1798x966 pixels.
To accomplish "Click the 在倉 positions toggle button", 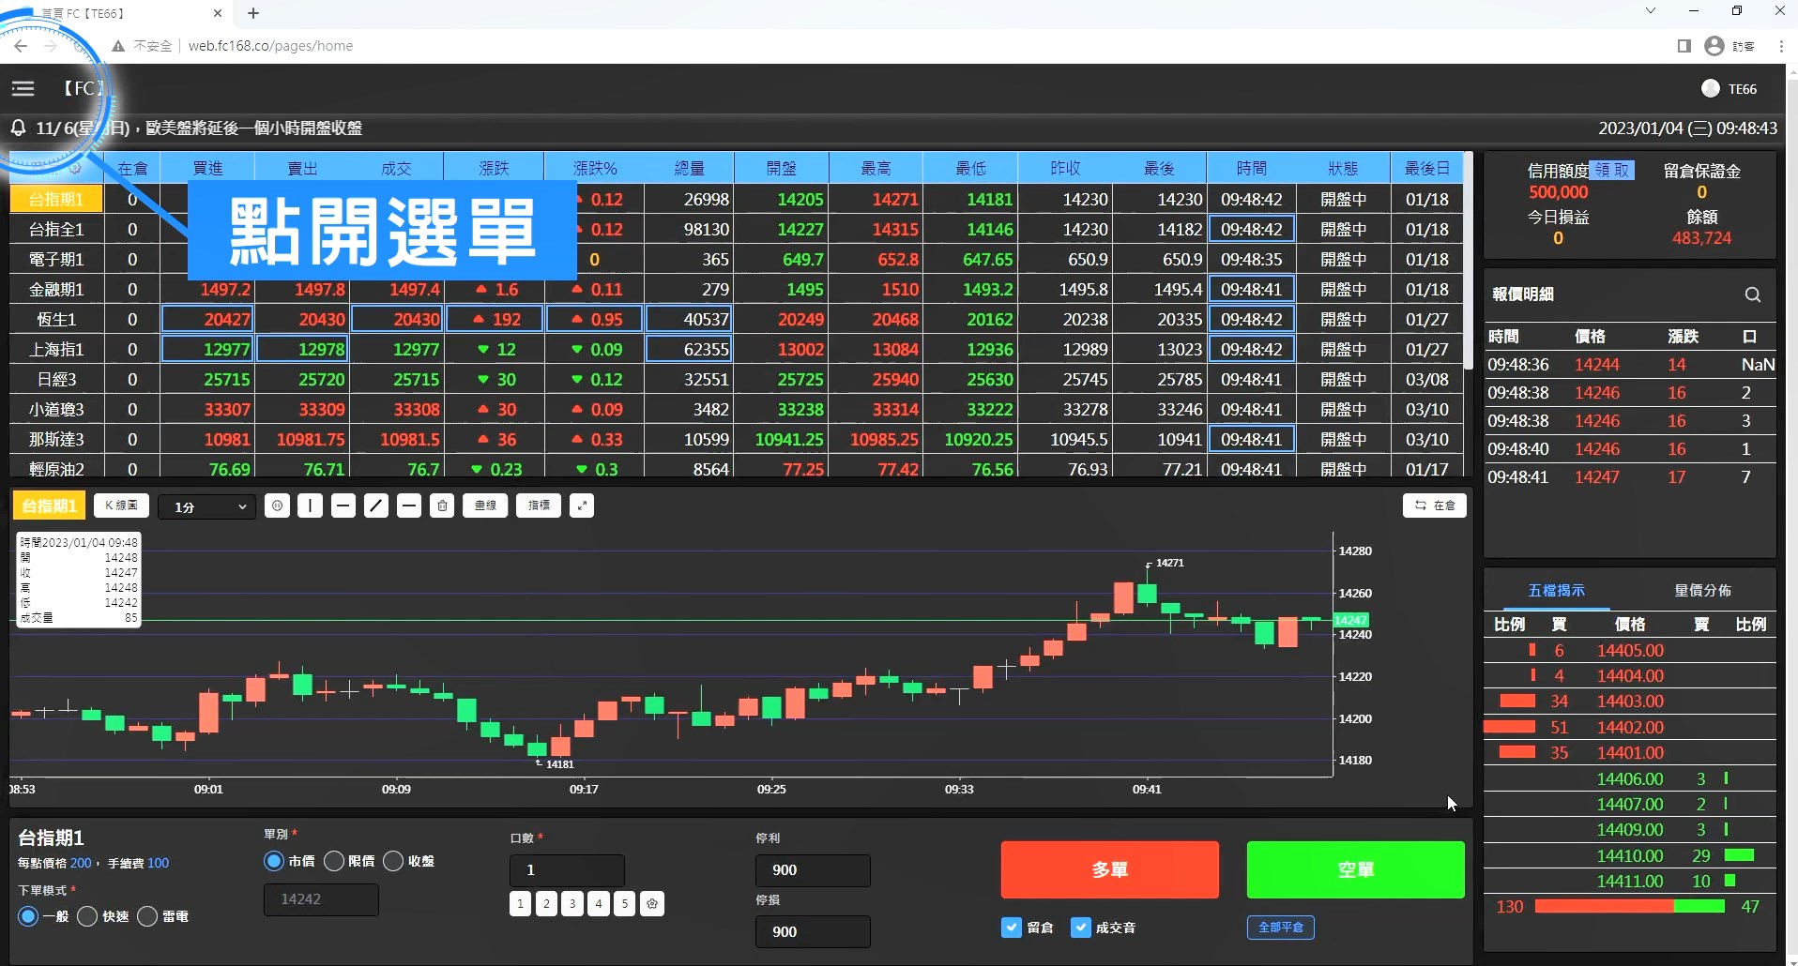I will pyautogui.click(x=1435, y=506).
